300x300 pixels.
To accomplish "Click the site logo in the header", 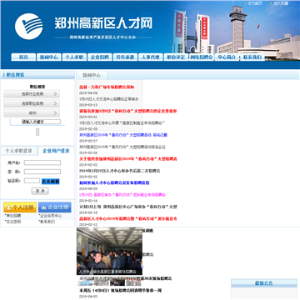I will pos(28,27).
